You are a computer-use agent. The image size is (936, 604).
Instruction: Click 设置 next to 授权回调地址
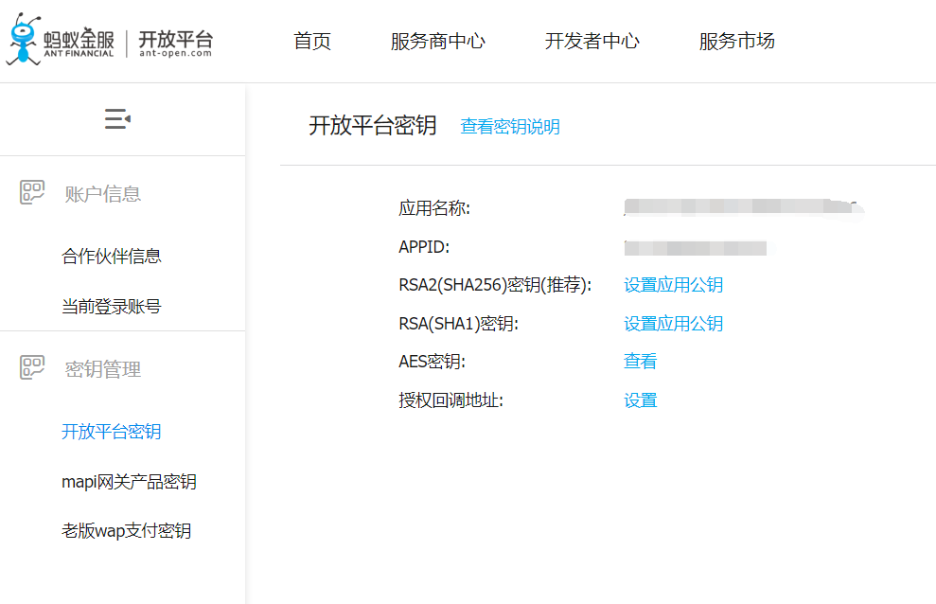(640, 400)
